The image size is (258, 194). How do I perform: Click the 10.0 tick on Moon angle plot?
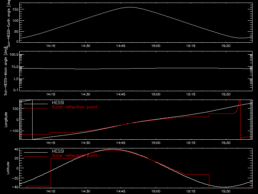pyautogui.click(x=15, y=67)
